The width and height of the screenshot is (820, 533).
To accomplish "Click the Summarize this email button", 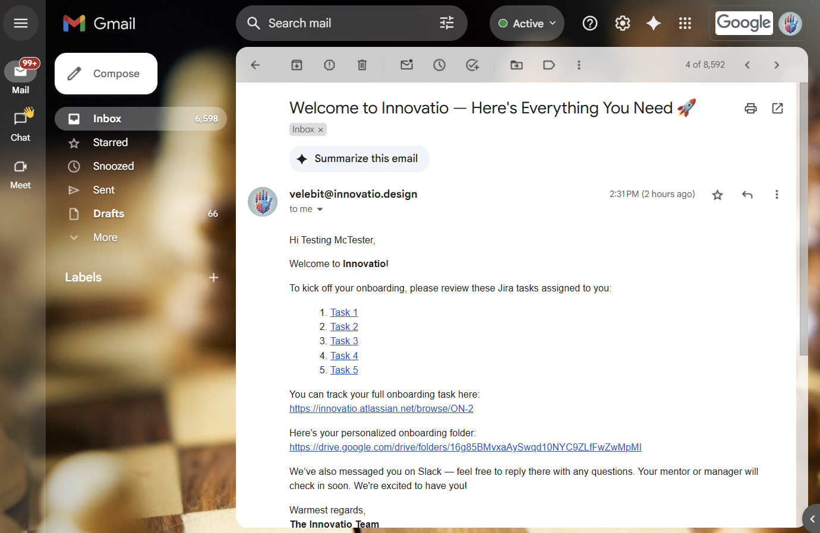I will (x=359, y=158).
